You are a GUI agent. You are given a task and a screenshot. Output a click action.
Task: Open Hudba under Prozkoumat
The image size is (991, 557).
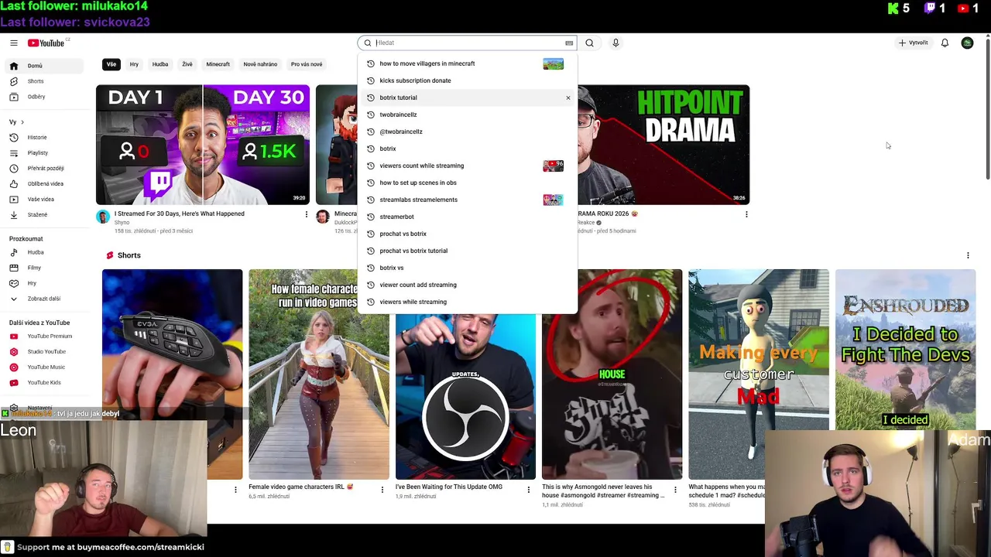click(x=43, y=252)
